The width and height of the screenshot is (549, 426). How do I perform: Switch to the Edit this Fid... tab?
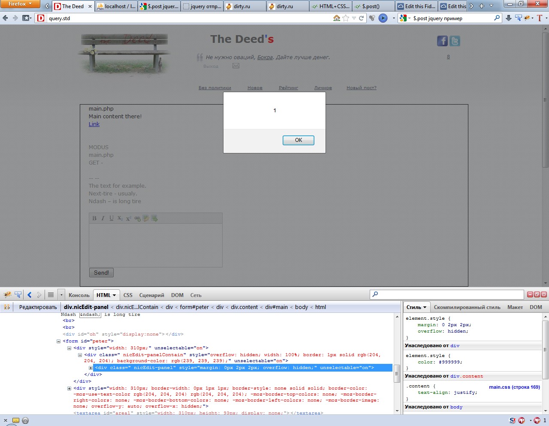(416, 6)
